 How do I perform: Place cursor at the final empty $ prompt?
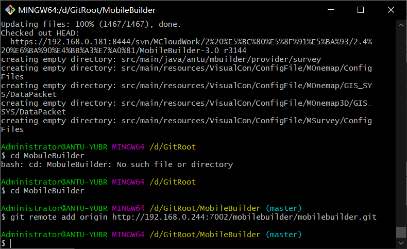point(11,243)
